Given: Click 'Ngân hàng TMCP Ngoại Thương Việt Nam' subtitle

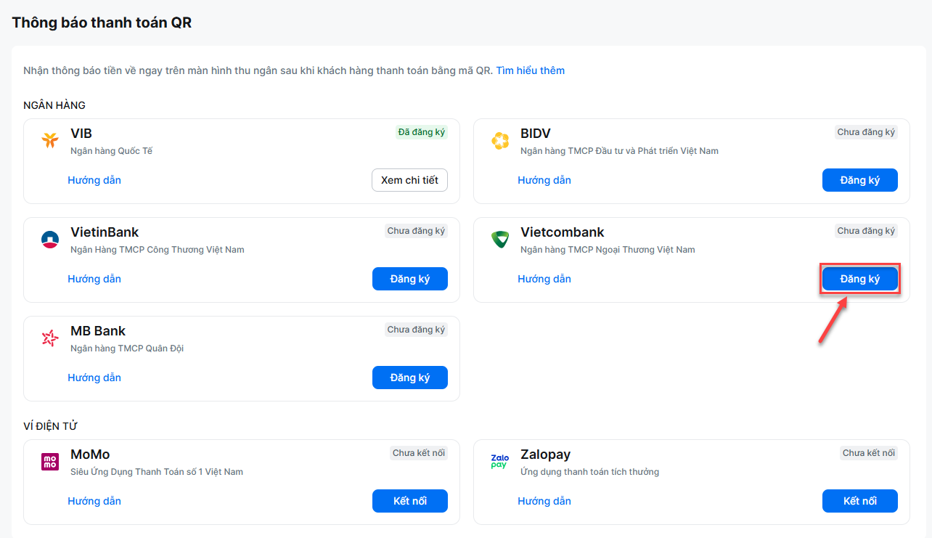Looking at the screenshot, I should pos(608,250).
